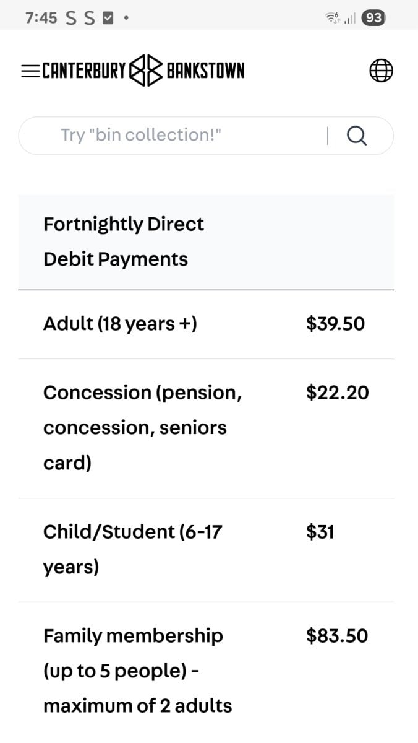This screenshot has height=743, width=418.
Task: Select the Family membership row label
Action: click(x=137, y=671)
